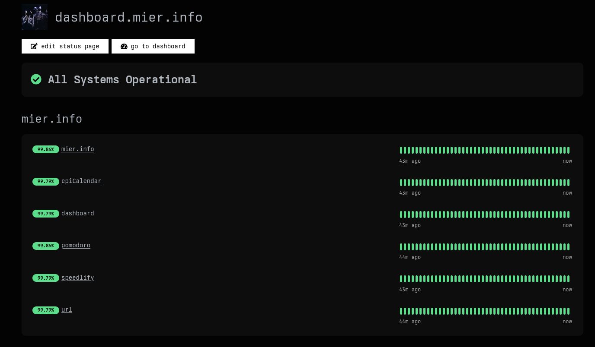Click the 99.86% uptime badge for pomodoro
This screenshot has height=347, width=595.
tap(45, 246)
